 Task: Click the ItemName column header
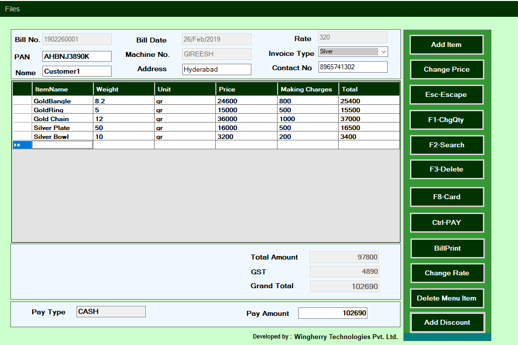coord(62,89)
